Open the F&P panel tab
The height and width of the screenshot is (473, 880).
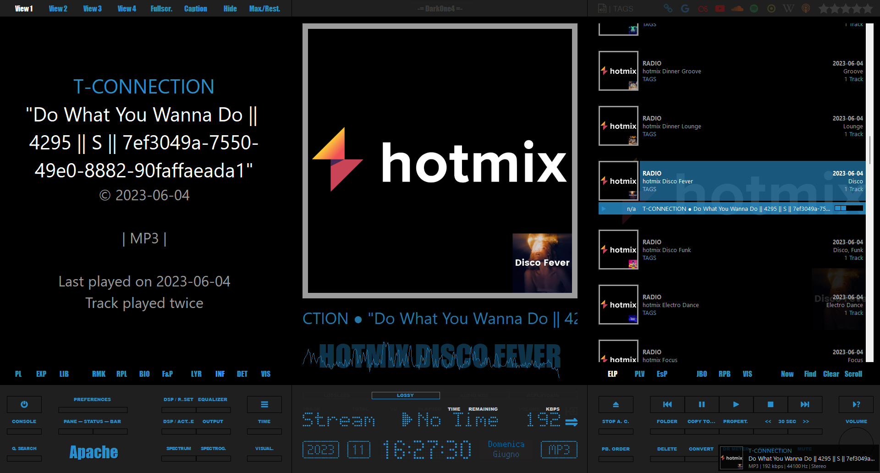pyautogui.click(x=167, y=374)
